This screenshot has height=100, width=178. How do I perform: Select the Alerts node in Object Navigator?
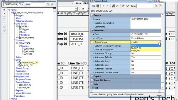19,18
